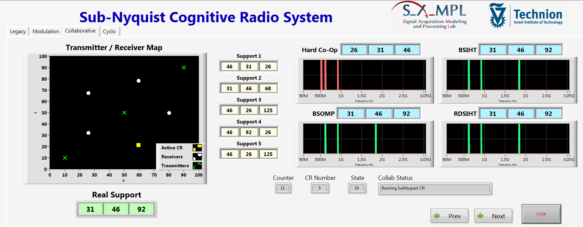Click RDSIHT value 31
Screen dimensions: 583x227
pyautogui.click(x=493, y=113)
